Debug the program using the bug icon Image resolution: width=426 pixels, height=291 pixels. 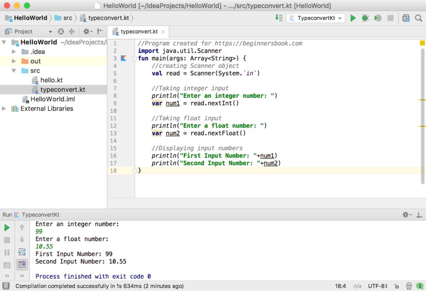(x=365, y=18)
